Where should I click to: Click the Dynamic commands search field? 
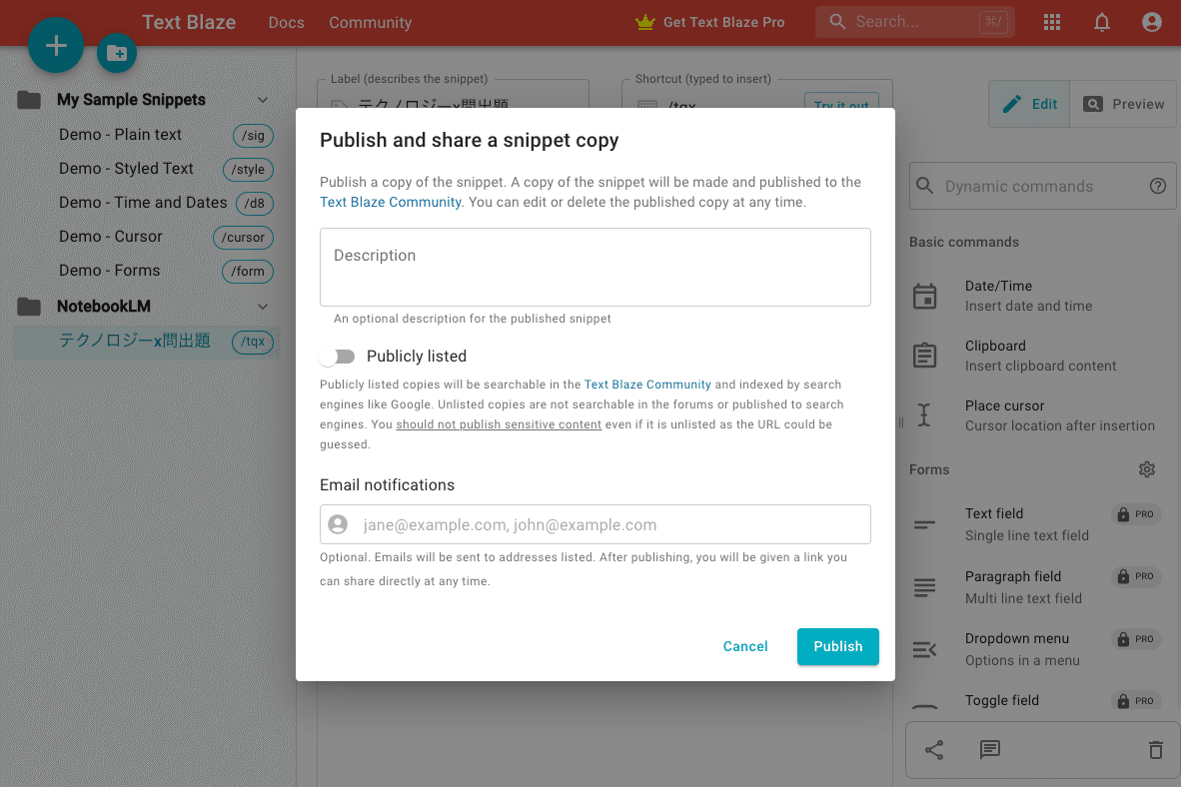coord(1042,186)
